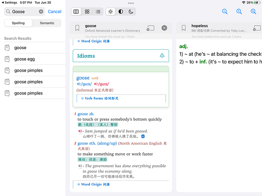Click the search magnifier icon
262x196 pixels.
8,11
